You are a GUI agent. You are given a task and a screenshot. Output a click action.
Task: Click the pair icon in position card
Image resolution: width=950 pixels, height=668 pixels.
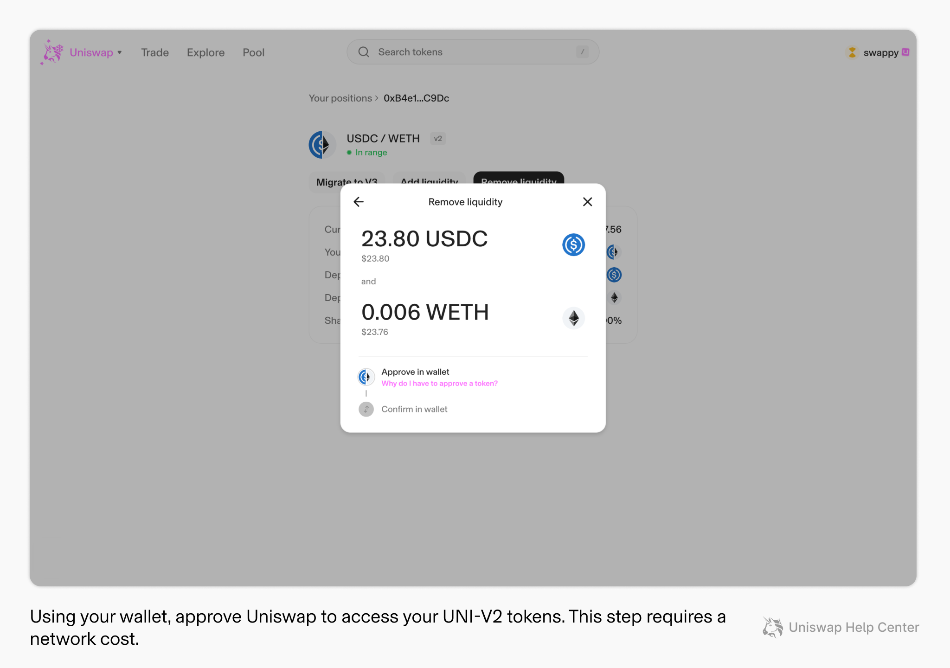pyautogui.click(x=613, y=252)
